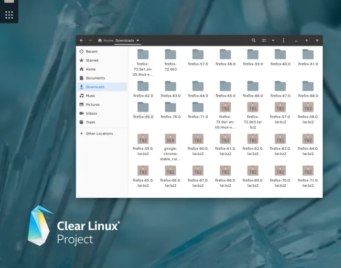341x268 pixels.
Task: Toggle list view layout
Action: tap(264, 40)
